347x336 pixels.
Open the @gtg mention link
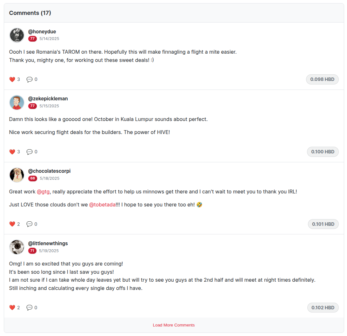click(x=43, y=192)
